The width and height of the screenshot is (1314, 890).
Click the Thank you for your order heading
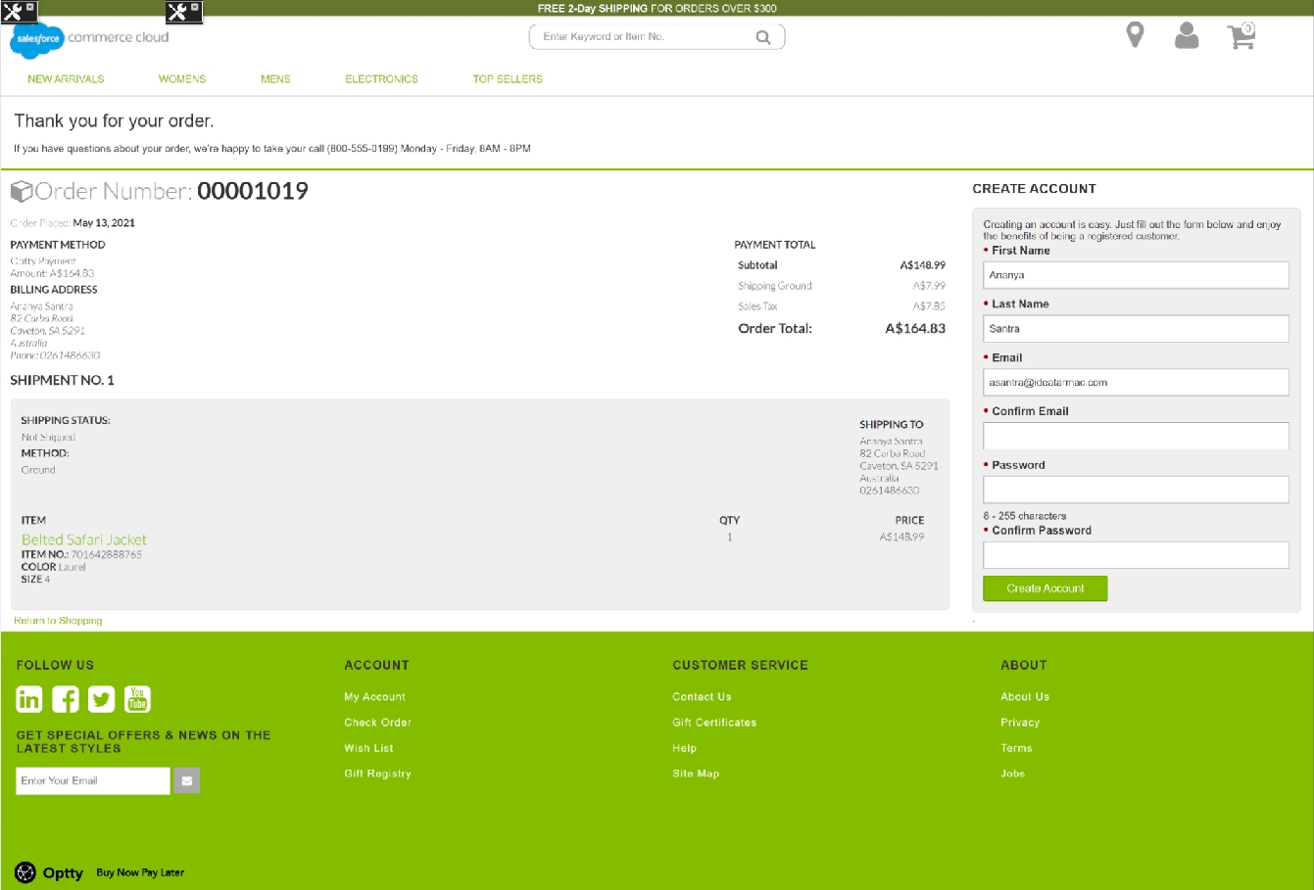point(114,121)
